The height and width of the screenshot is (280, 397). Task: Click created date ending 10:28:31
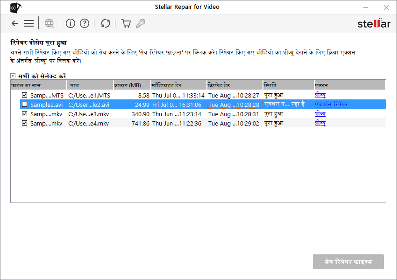click(234, 114)
